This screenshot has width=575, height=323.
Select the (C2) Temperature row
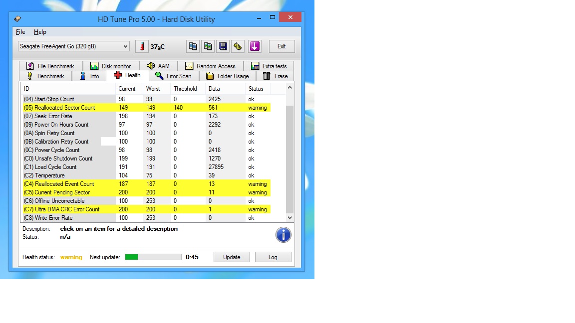[147, 175]
